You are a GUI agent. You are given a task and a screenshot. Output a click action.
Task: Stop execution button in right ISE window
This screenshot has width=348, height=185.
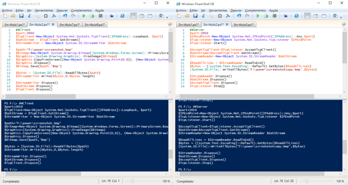click(274, 16)
